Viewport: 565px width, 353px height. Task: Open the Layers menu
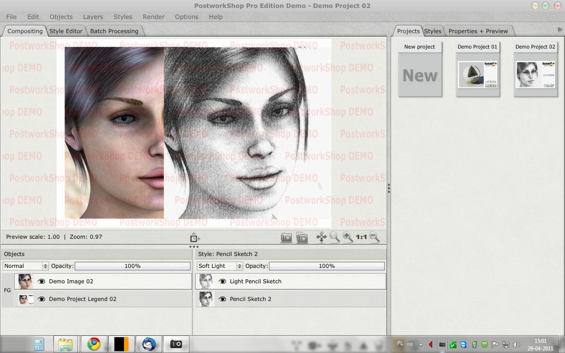[x=93, y=17]
